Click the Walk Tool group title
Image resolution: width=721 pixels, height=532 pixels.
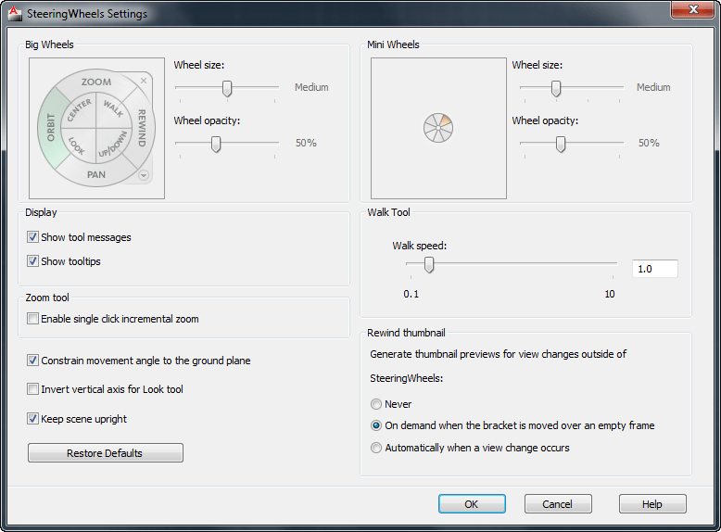coord(388,212)
